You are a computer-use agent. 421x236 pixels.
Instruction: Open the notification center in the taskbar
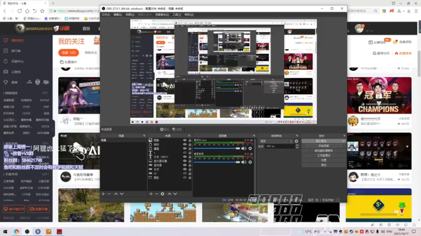point(414,231)
